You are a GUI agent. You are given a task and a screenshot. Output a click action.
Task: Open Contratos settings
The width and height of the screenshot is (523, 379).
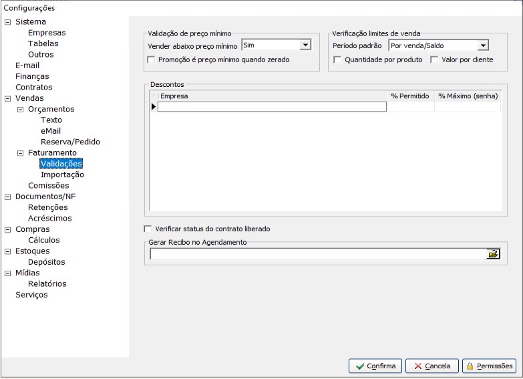33,87
